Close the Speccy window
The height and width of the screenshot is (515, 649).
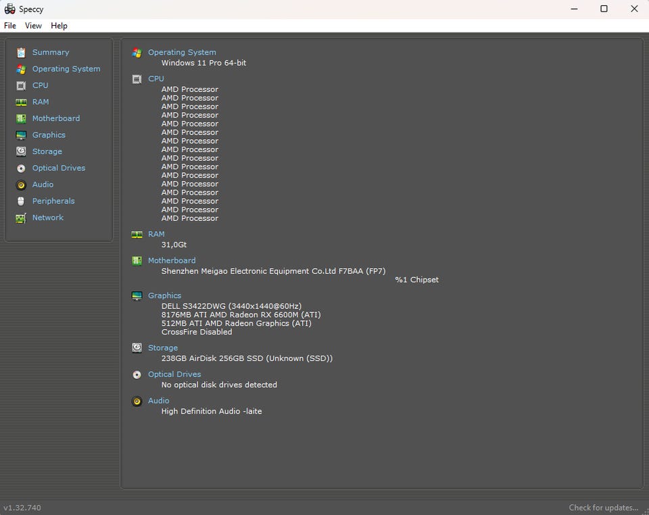click(634, 9)
